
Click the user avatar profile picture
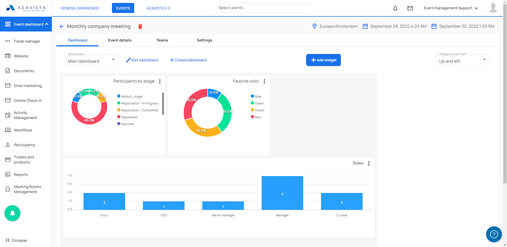pos(493,8)
